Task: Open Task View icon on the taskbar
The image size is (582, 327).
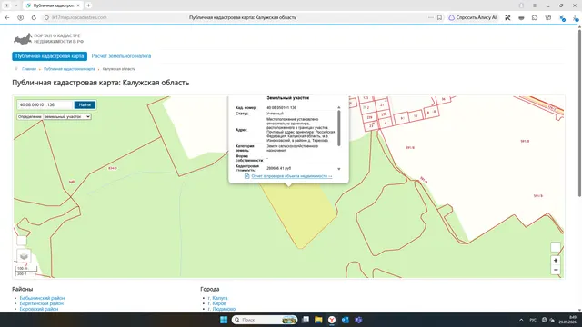Action: [x=306, y=320]
